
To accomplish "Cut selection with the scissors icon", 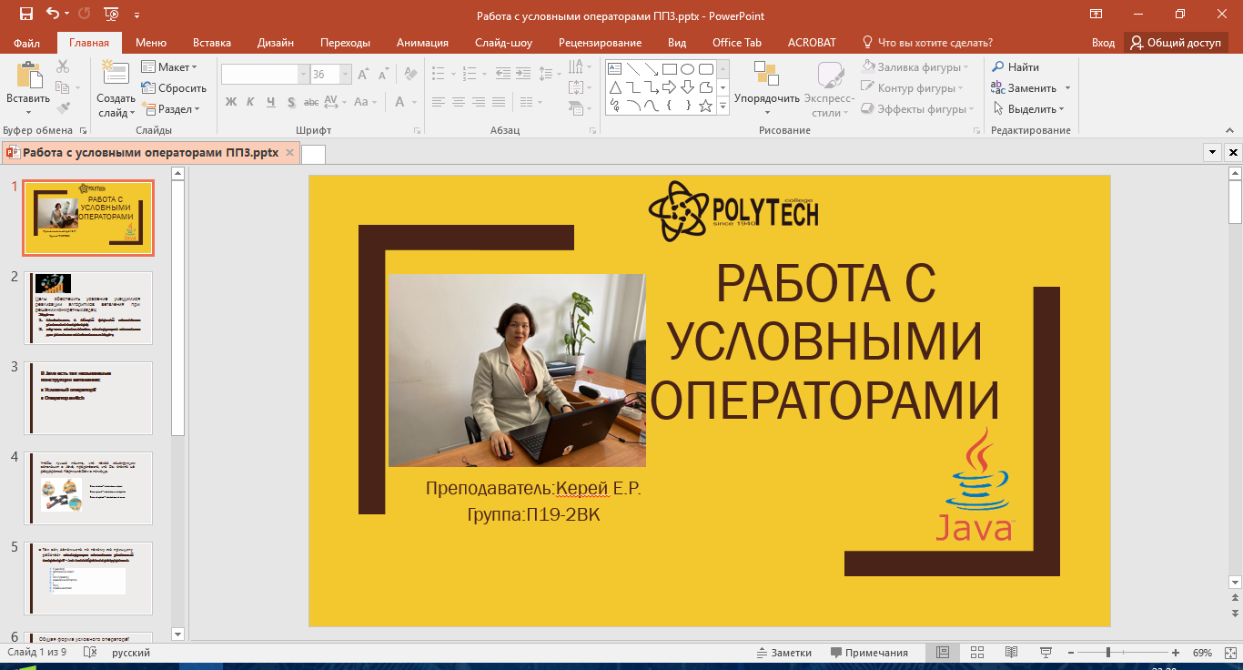I will point(63,66).
